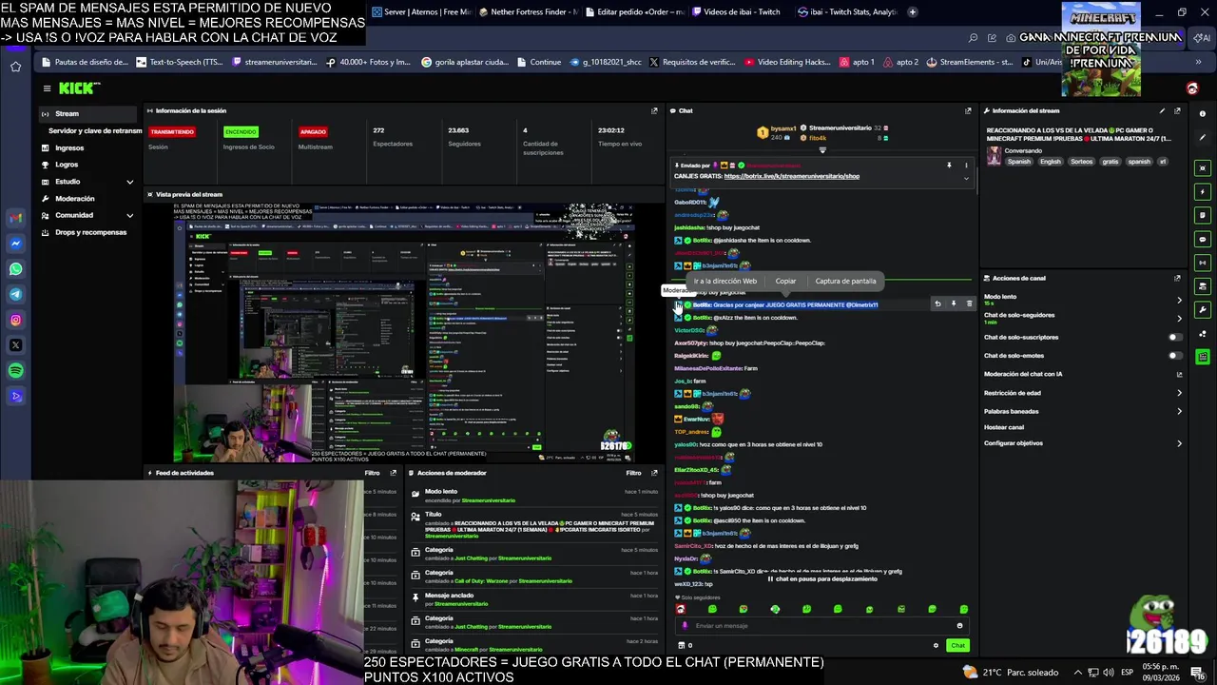Screen dimensions: 1217x685
Task: Choose Captura de pantalla in popup
Action: (845, 281)
